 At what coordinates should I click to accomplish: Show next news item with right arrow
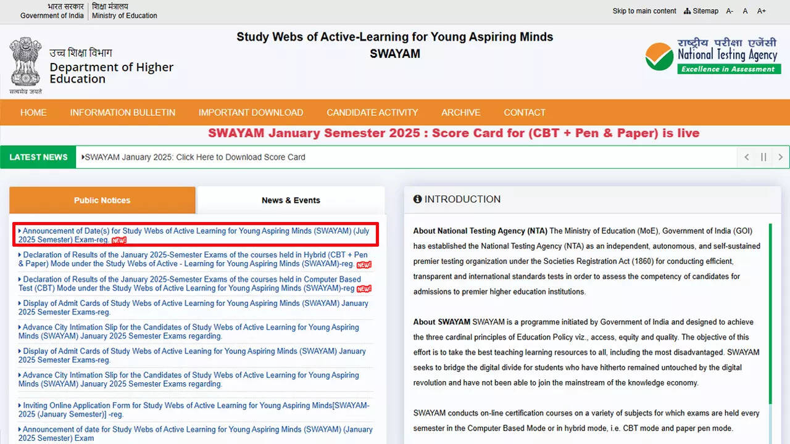(780, 157)
